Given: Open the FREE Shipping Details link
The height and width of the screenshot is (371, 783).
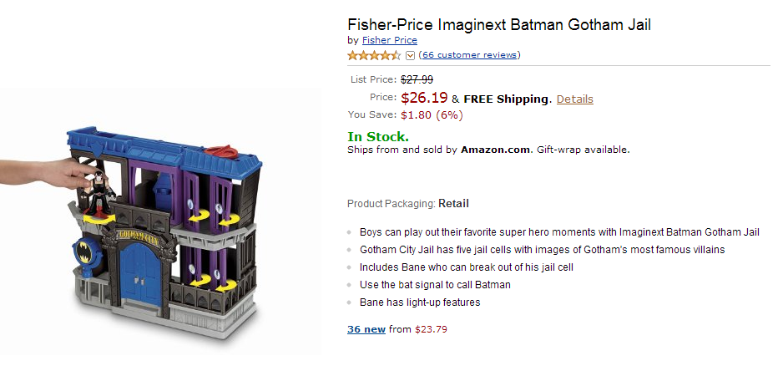Looking at the screenshot, I should click(x=574, y=99).
